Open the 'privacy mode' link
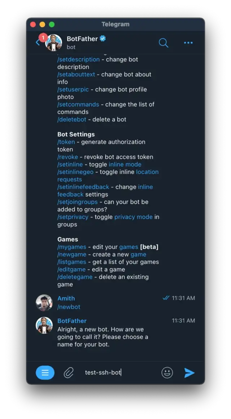Viewport: 231px width, 419px height. (x=134, y=217)
